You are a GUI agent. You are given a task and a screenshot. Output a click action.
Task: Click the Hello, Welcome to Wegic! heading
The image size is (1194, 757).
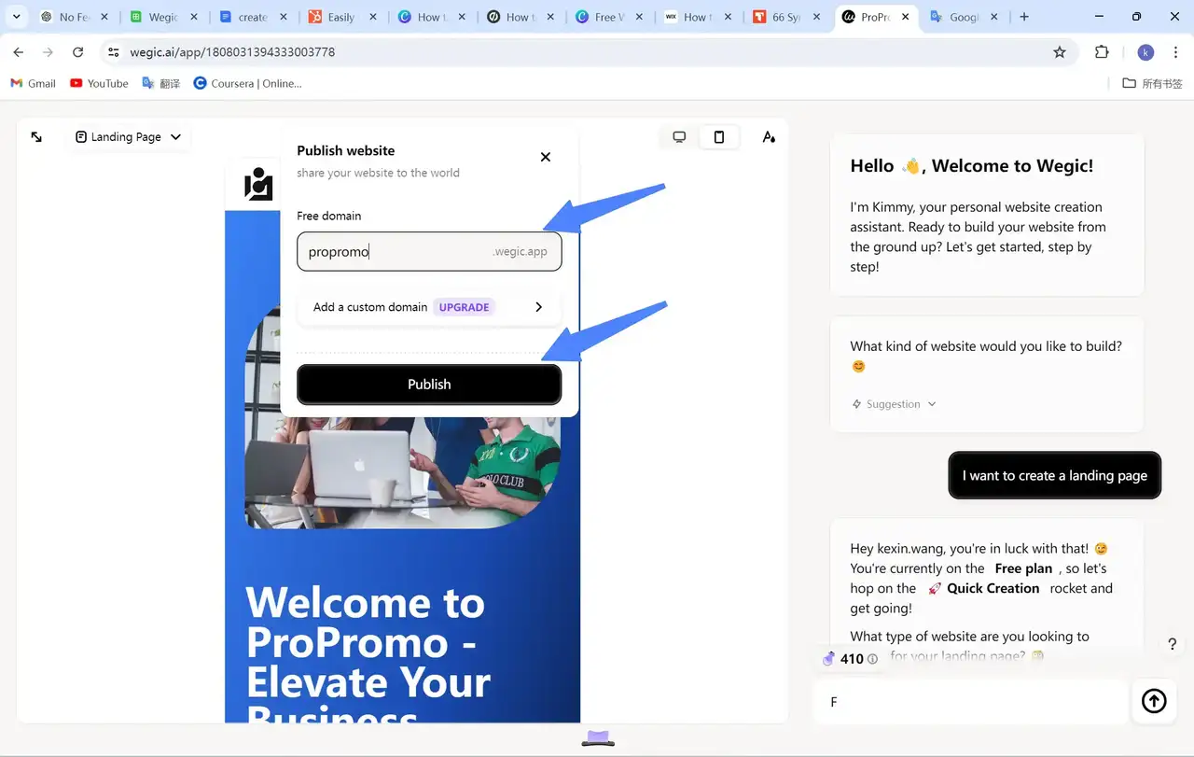tap(972, 166)
